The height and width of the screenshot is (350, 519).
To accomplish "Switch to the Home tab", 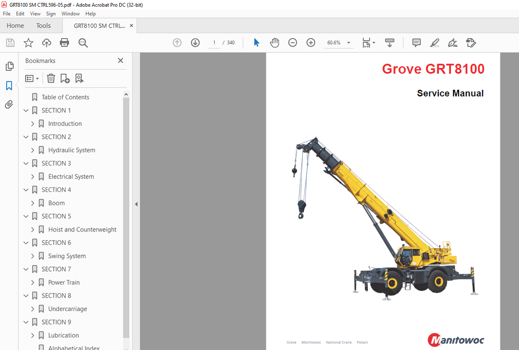I will [15, 26].
